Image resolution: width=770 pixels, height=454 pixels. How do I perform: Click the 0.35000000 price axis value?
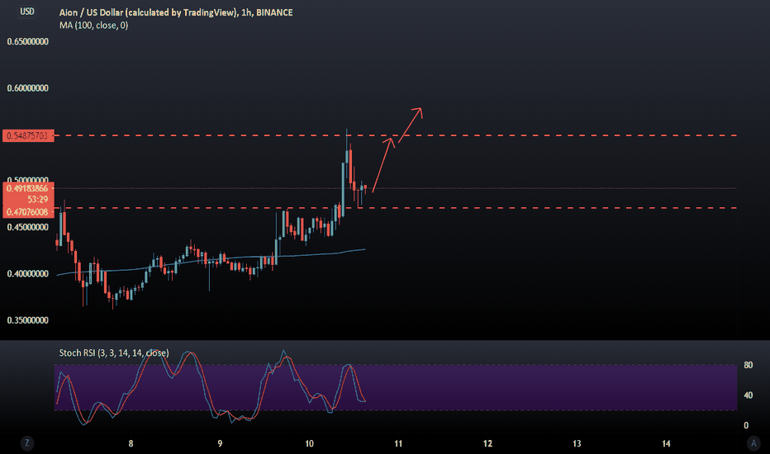pyautogui.click(x=28, y=320)
